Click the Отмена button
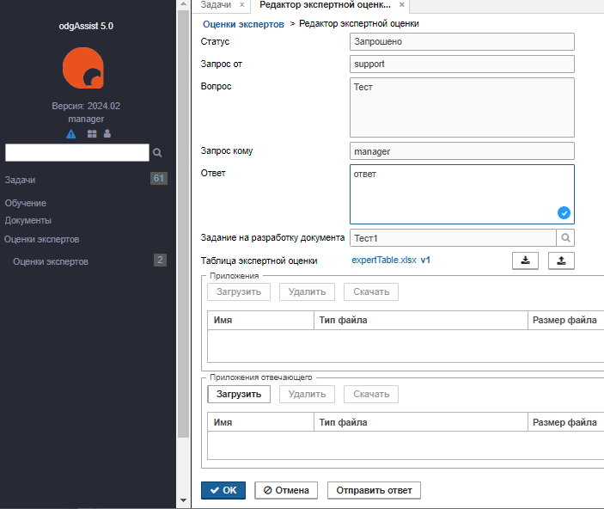604x509 pixels. click(x=286, y=490)
